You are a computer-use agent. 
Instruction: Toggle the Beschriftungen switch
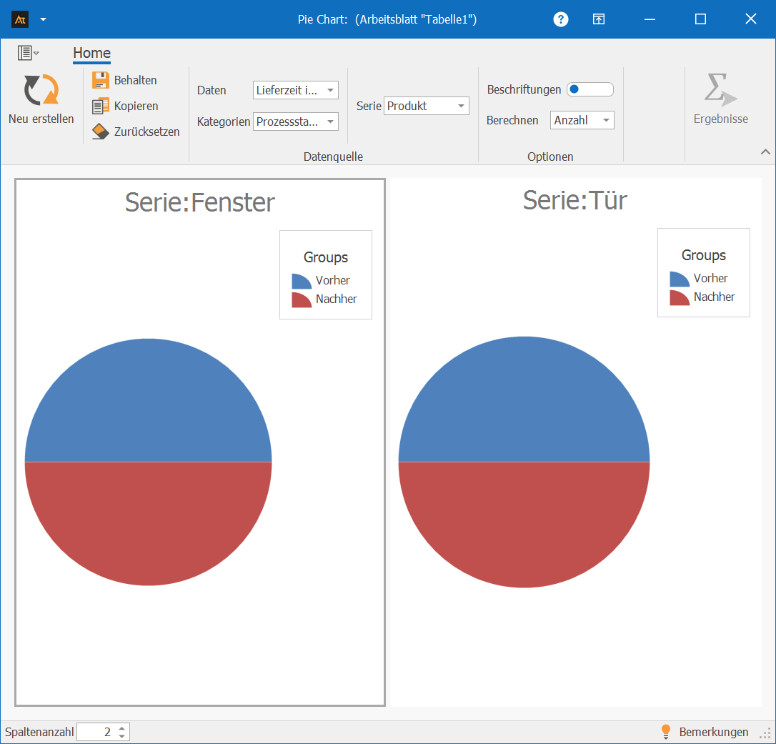tap(590, 89)
